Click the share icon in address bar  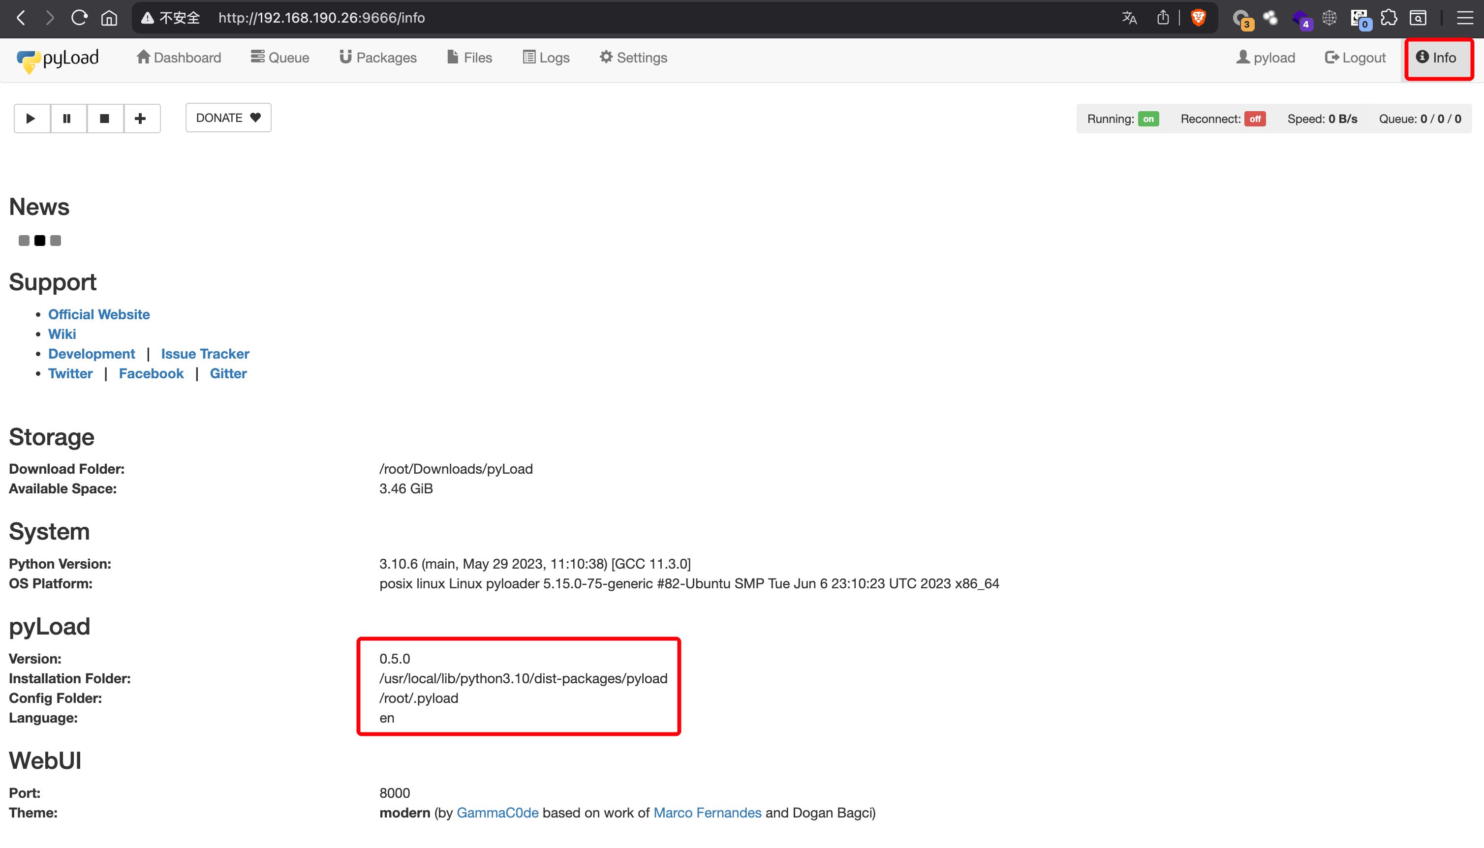coord(1163,18)
